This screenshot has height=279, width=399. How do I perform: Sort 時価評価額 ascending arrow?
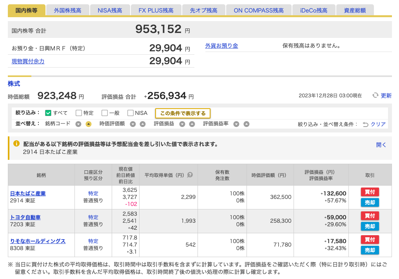point(143,124)
